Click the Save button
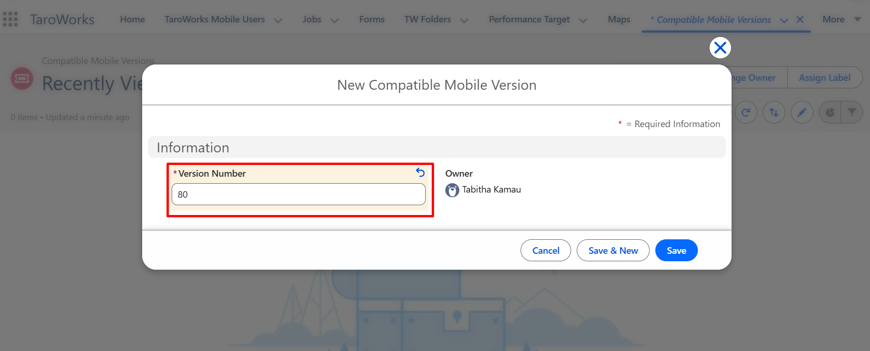The image size is (870, 351). (x=676, y=251)
